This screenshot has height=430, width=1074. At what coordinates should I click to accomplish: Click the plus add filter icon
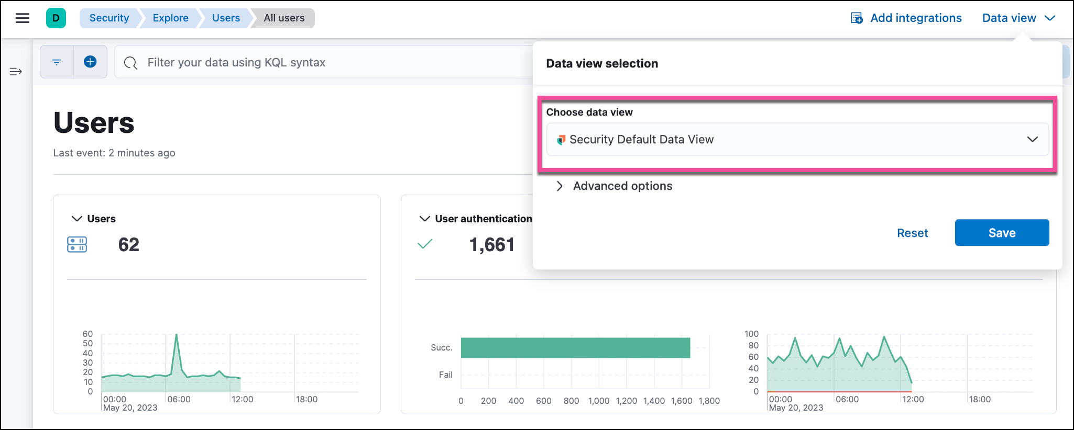(90, 62)
